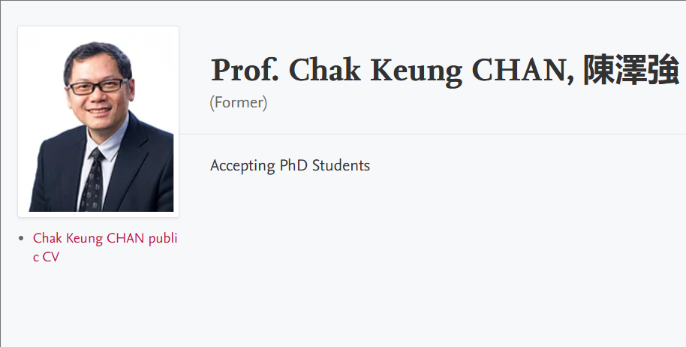The width and height of the screenshot is (686, 347).
Task: Click the word 'Students' in the status line
Action: (341, 165)
